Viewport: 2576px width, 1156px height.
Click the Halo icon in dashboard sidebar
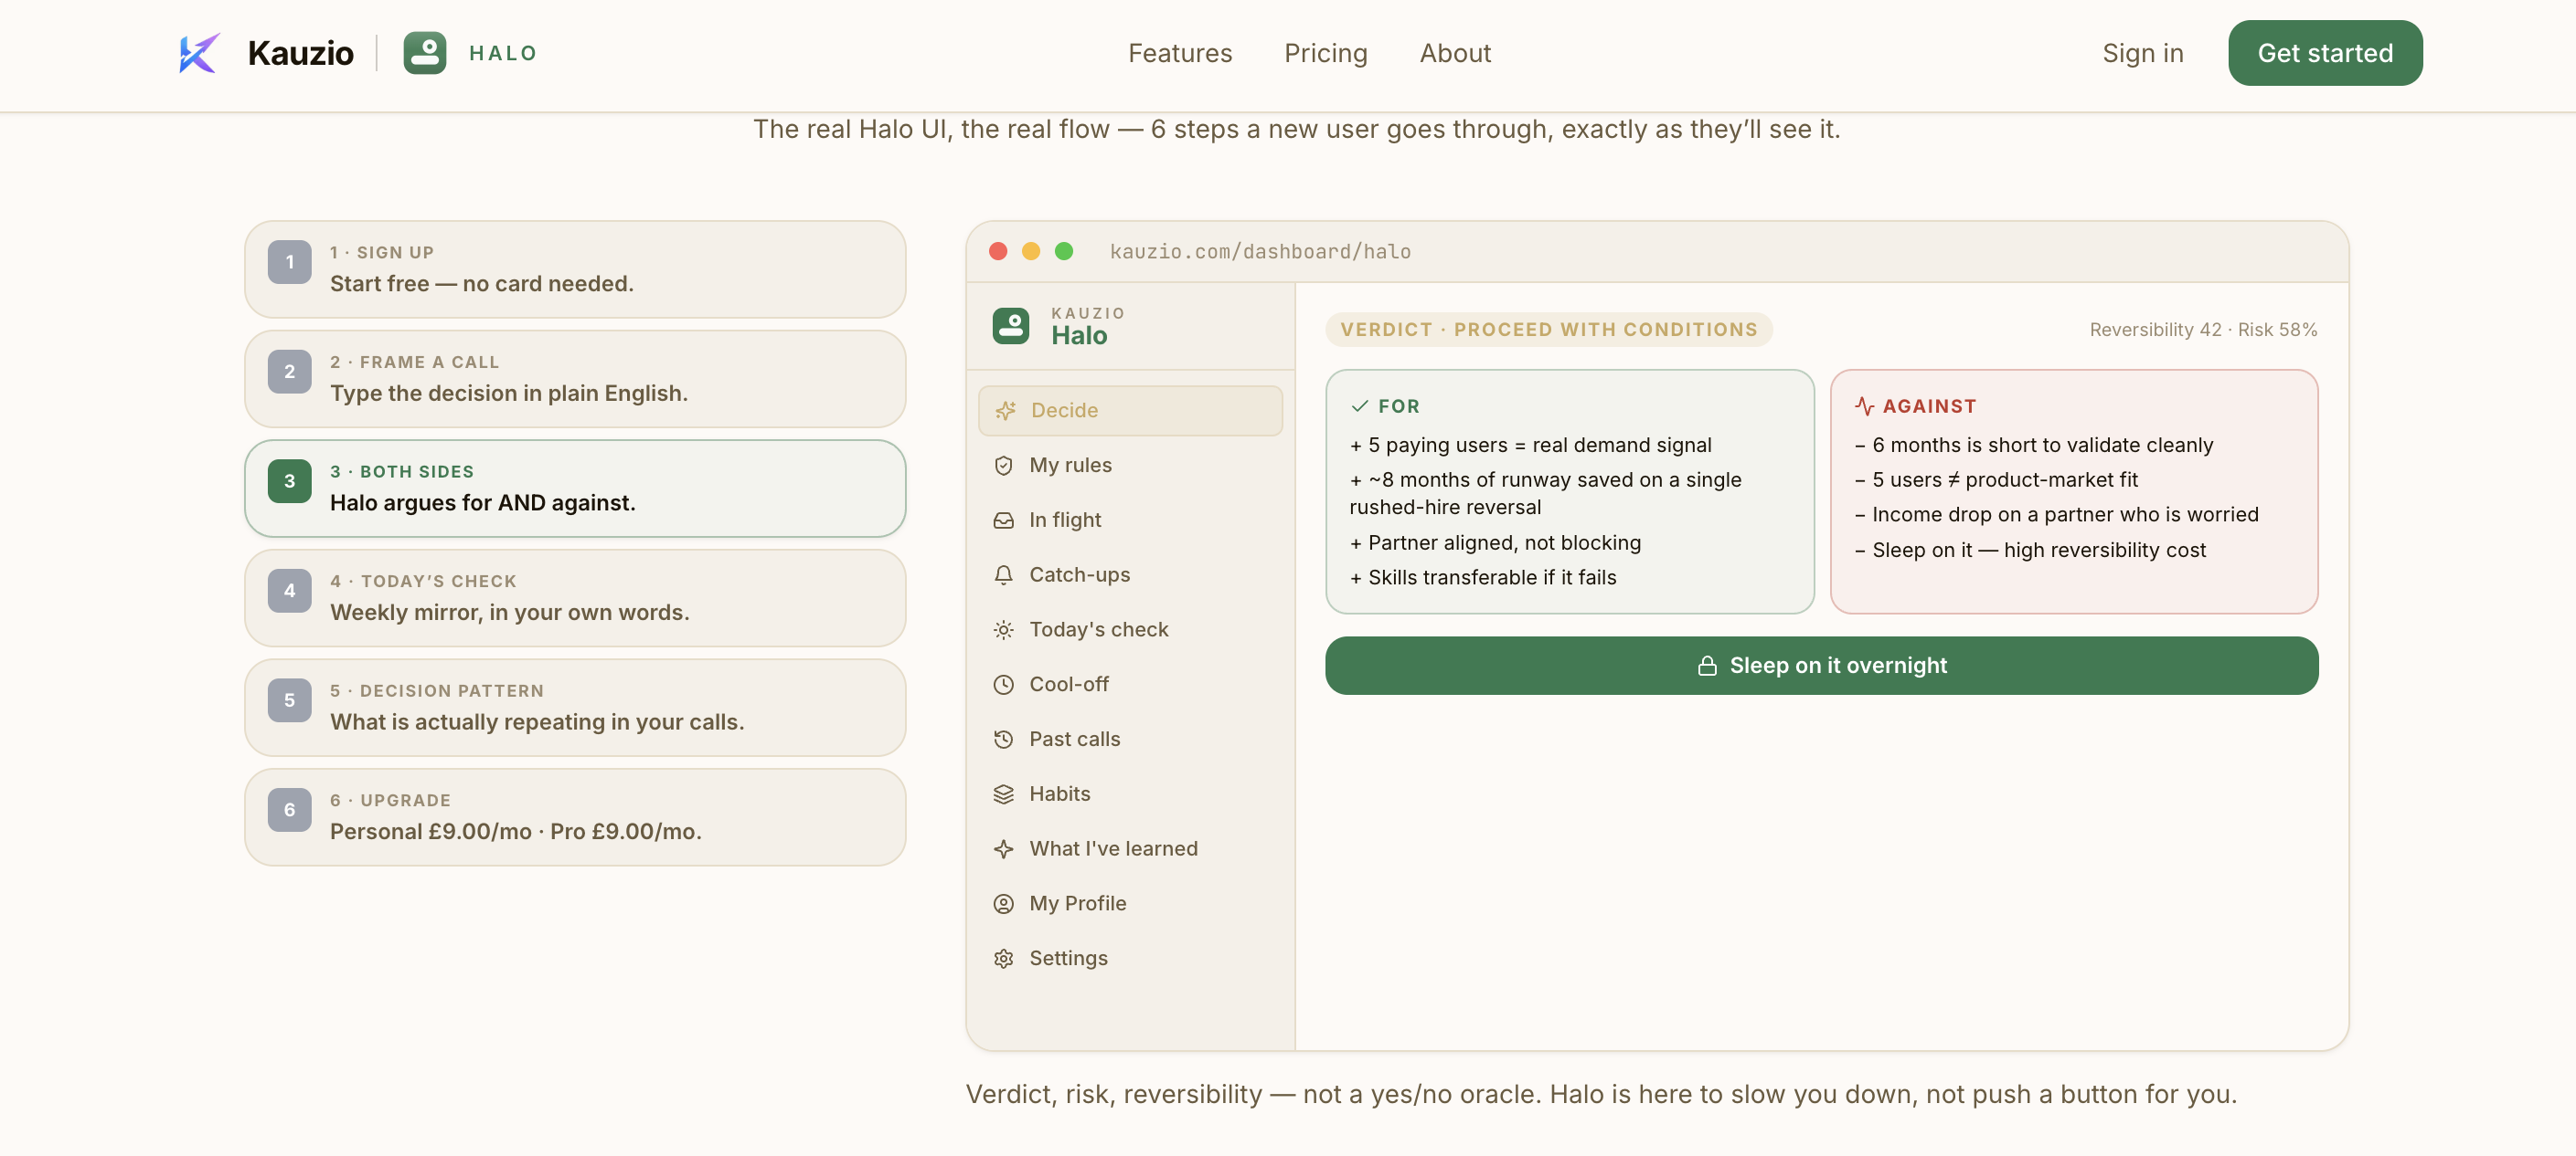[x=1011, y=326]
